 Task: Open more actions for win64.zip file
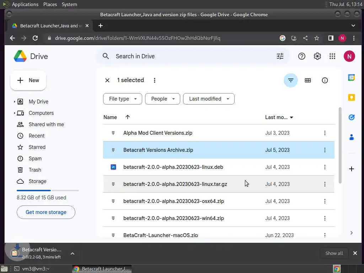coord(325,218)
